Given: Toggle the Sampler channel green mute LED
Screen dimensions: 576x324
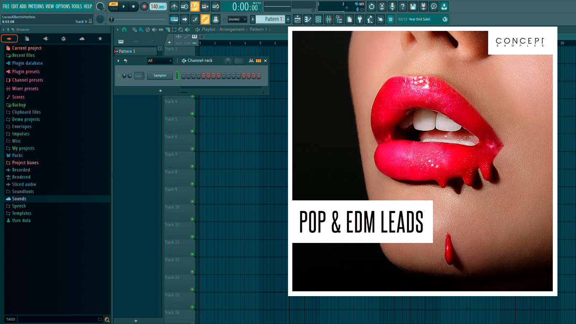Looking at the screenshot, I should [x=119, y=76].
